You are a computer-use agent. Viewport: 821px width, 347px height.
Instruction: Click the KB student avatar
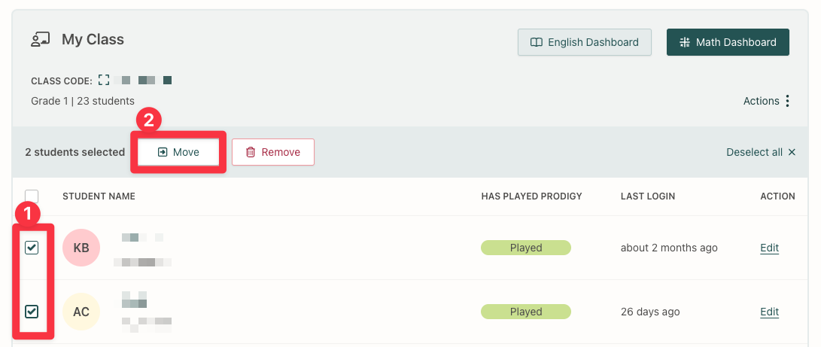click(81, 248)
